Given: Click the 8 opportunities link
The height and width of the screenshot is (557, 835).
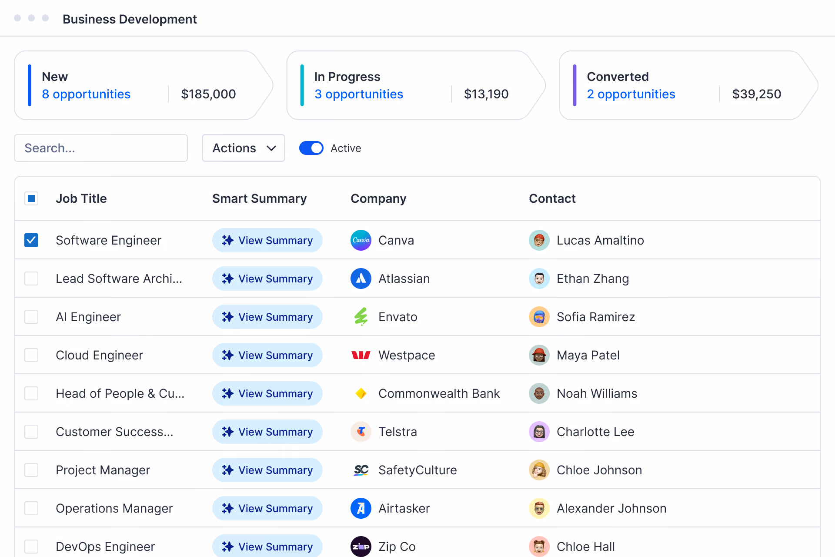Looking at the screenshot, I should coord(86,94).
